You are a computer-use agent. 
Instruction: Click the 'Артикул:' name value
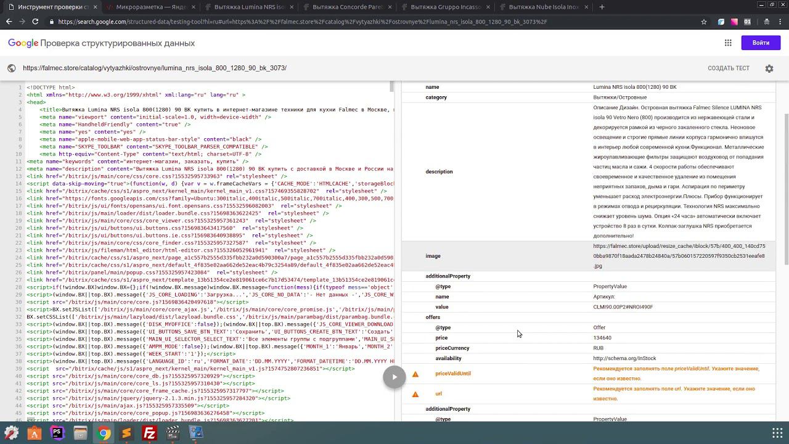[603, 297]
